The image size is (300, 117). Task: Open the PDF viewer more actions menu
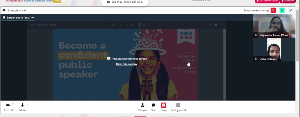(x=221, y=25)
